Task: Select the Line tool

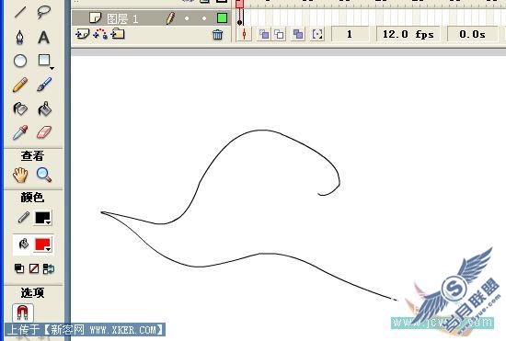Action: tap(20, 12)
